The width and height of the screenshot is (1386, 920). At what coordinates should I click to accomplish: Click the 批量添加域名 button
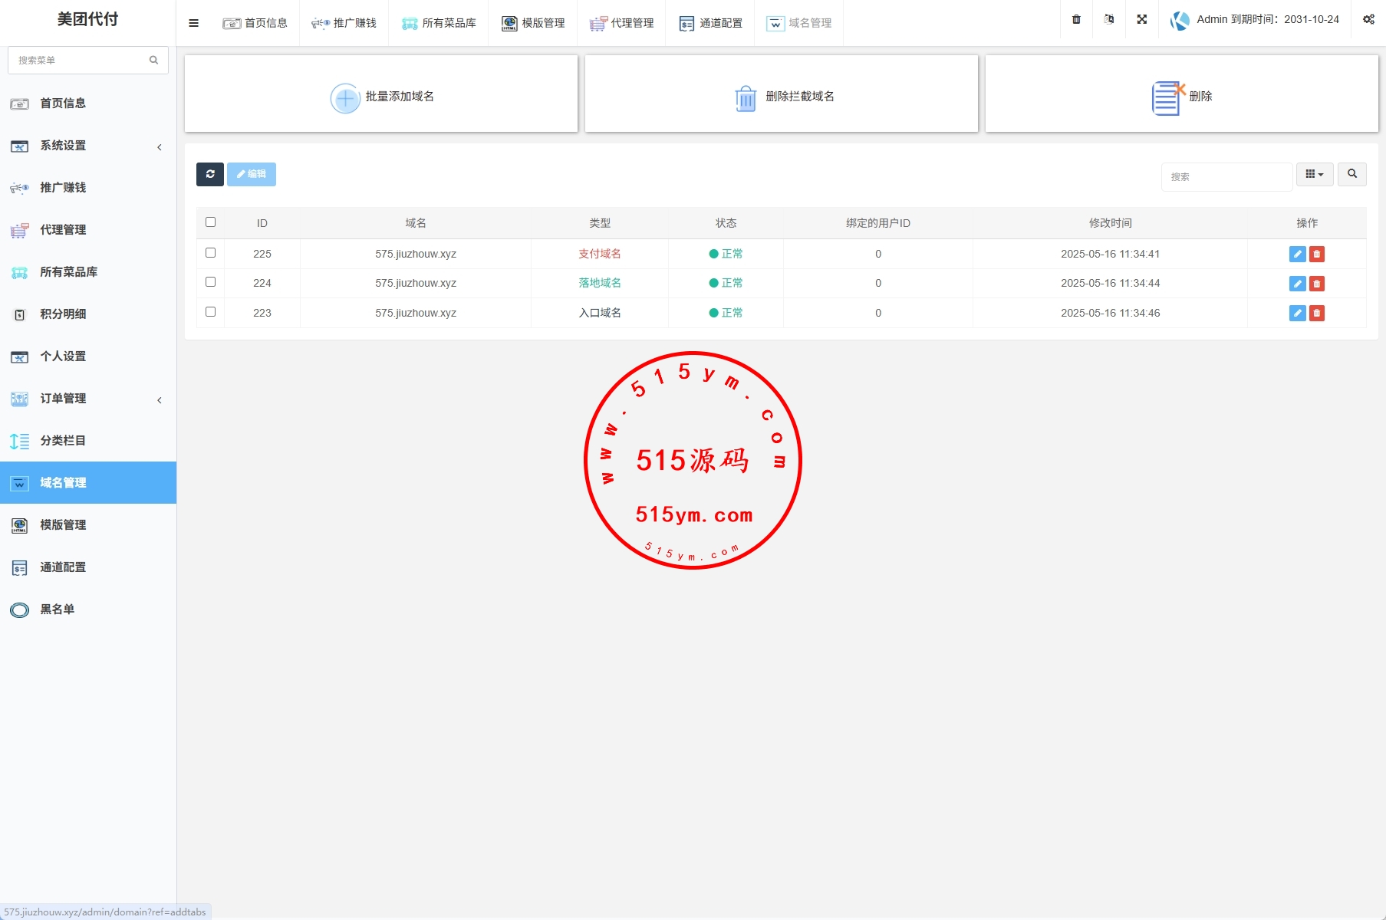[381, 96]
